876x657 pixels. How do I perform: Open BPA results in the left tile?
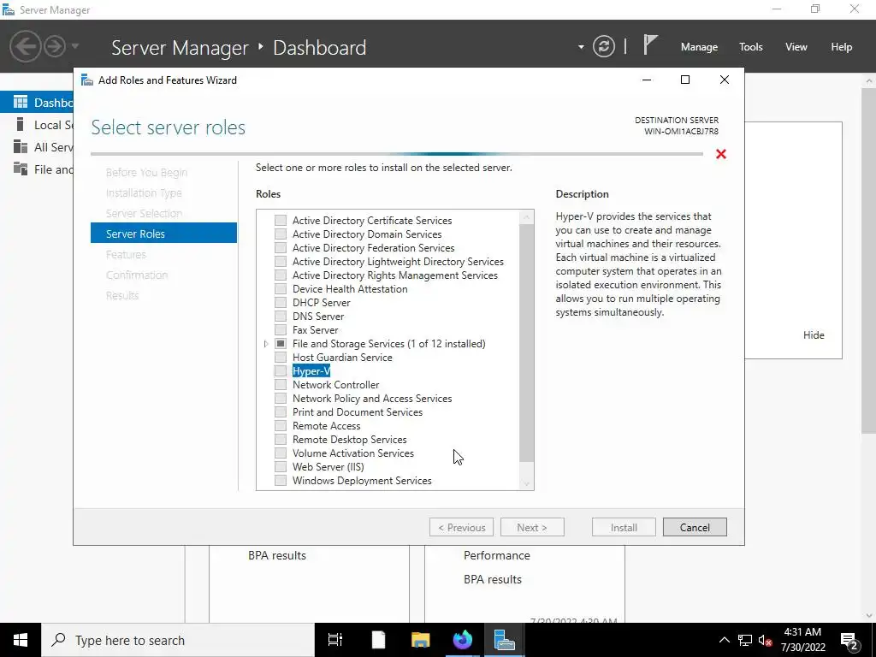(277, 555)
